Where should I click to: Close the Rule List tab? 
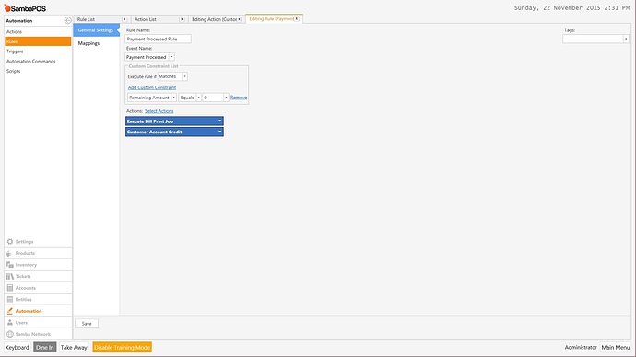(124, 19)
